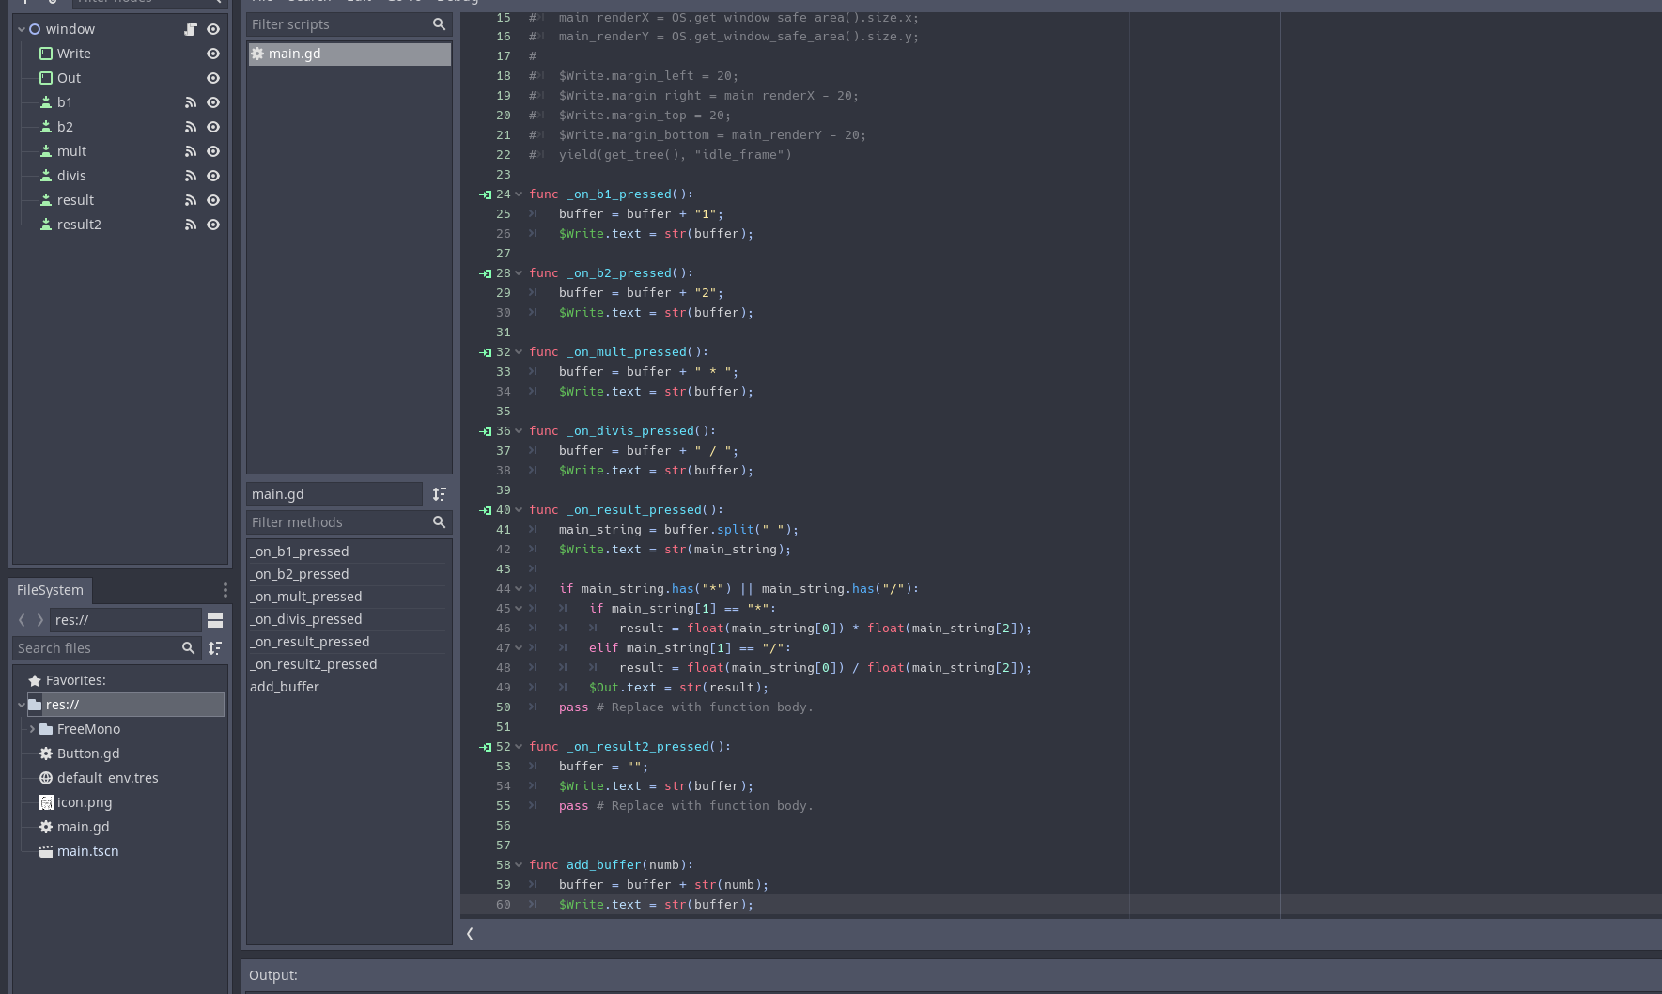Click the signal connection icon at line 24

click(486, 194)
